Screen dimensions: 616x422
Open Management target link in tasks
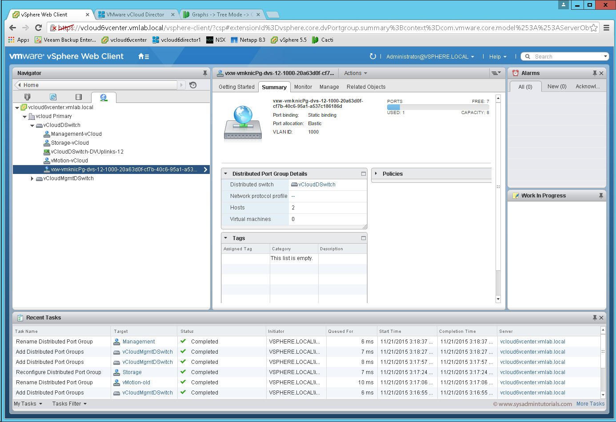[x=139, y=342]
